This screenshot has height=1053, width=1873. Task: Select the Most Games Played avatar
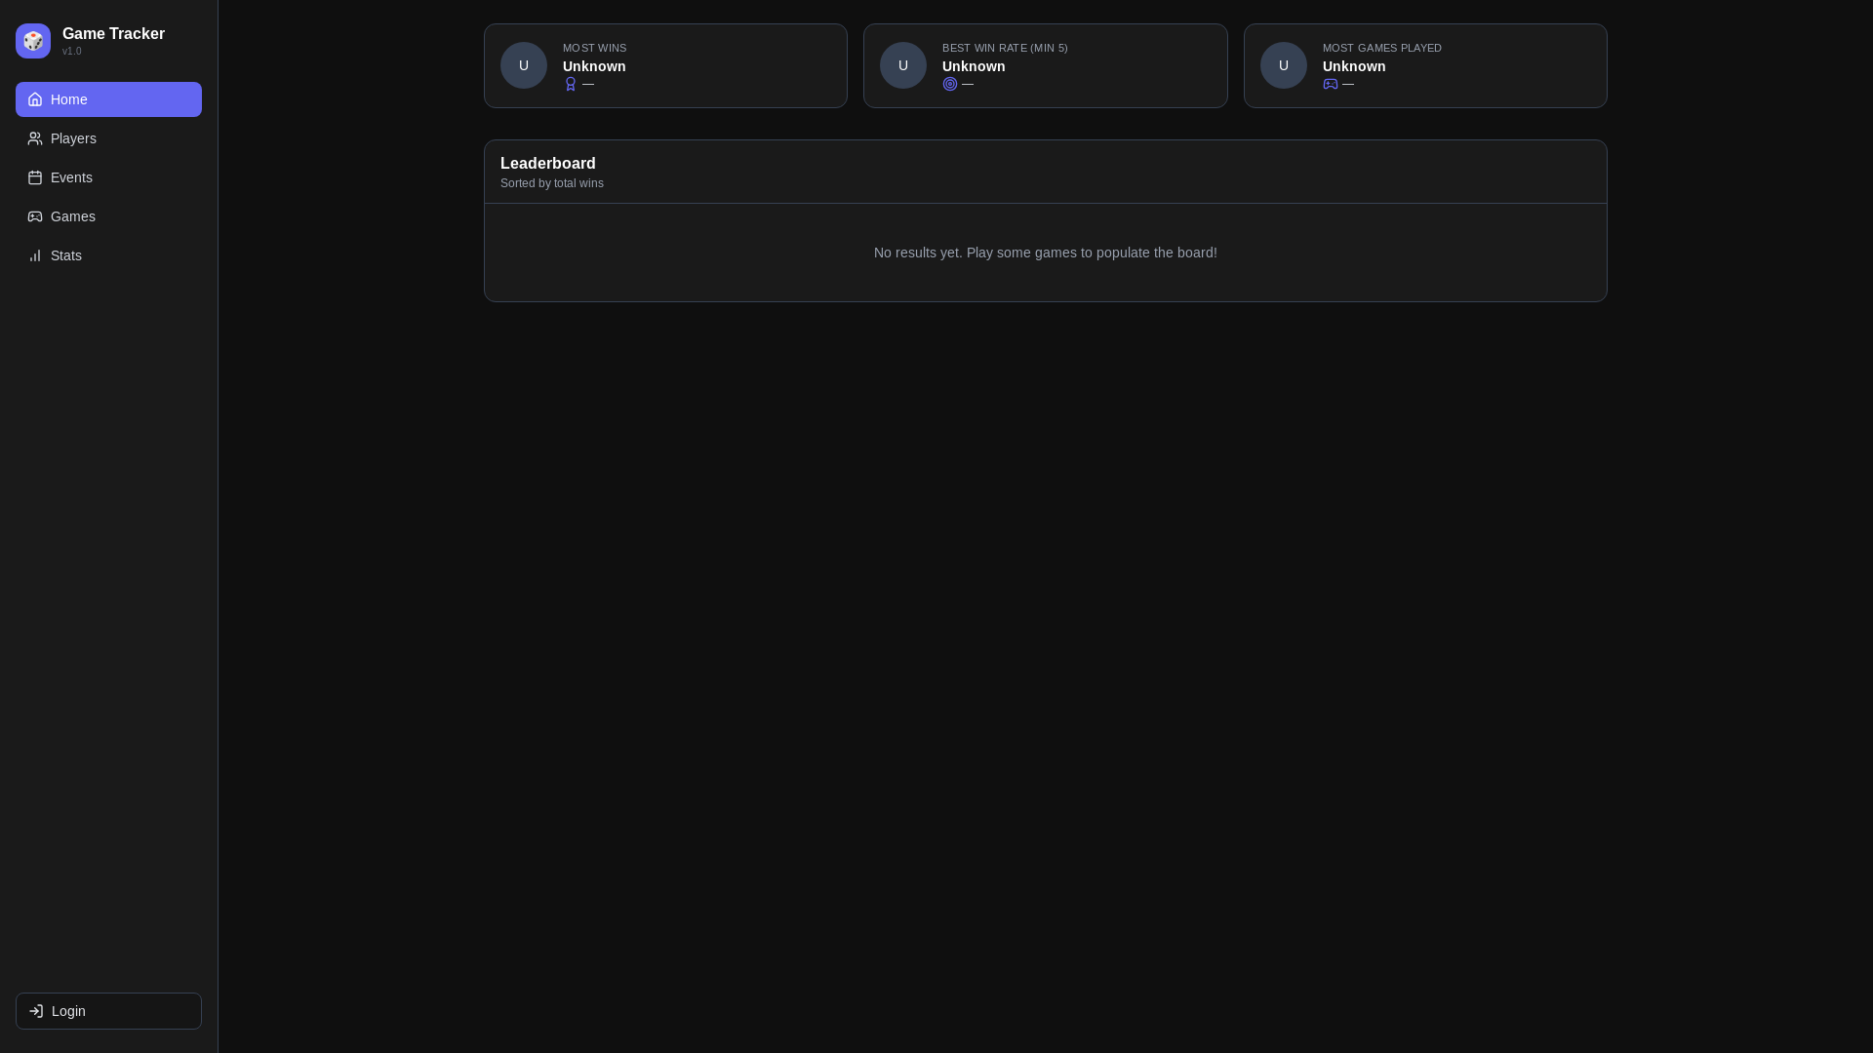click(x=1284, y=65)
